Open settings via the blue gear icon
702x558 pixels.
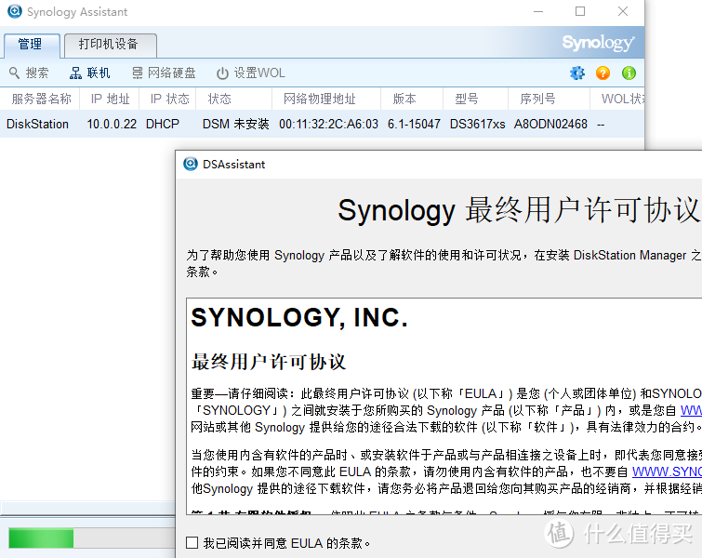(x=577, y=73)
